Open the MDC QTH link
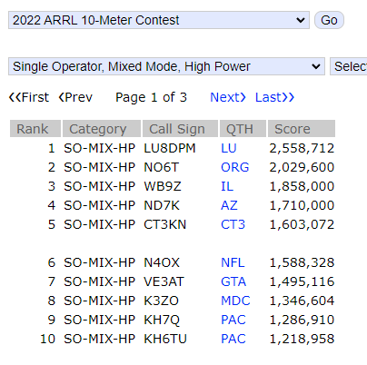The image size is (367, 365). (235, 301)
